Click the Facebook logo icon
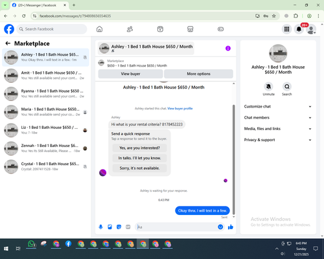 click(9, 29)
